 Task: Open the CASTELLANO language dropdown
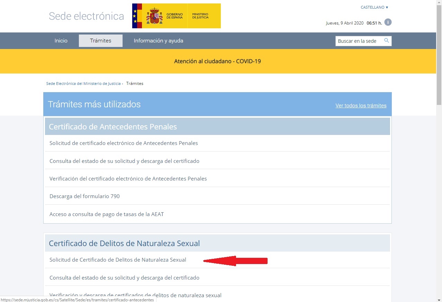[x=374, y=7]
